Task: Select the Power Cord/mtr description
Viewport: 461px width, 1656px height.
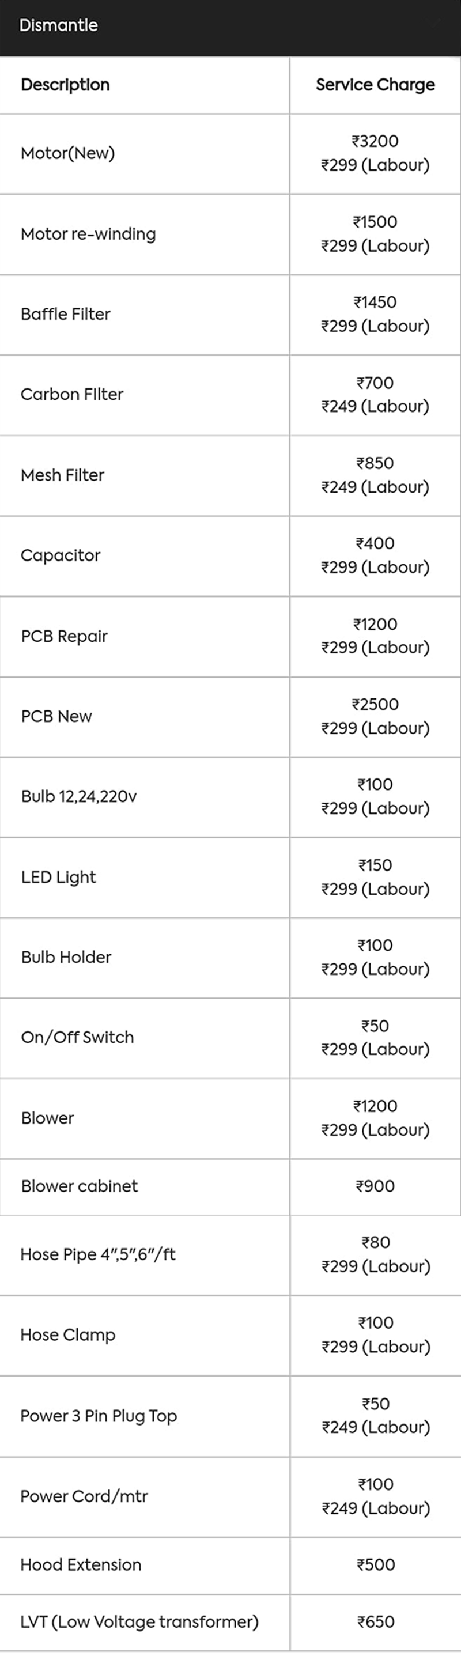Action: coord(84,1496)
